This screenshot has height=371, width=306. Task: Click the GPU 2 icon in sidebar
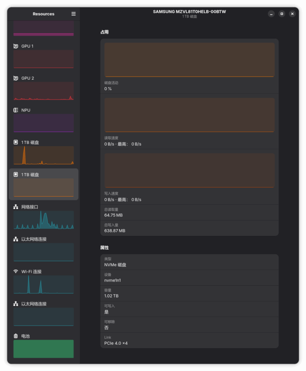click(x=16, y=78)
